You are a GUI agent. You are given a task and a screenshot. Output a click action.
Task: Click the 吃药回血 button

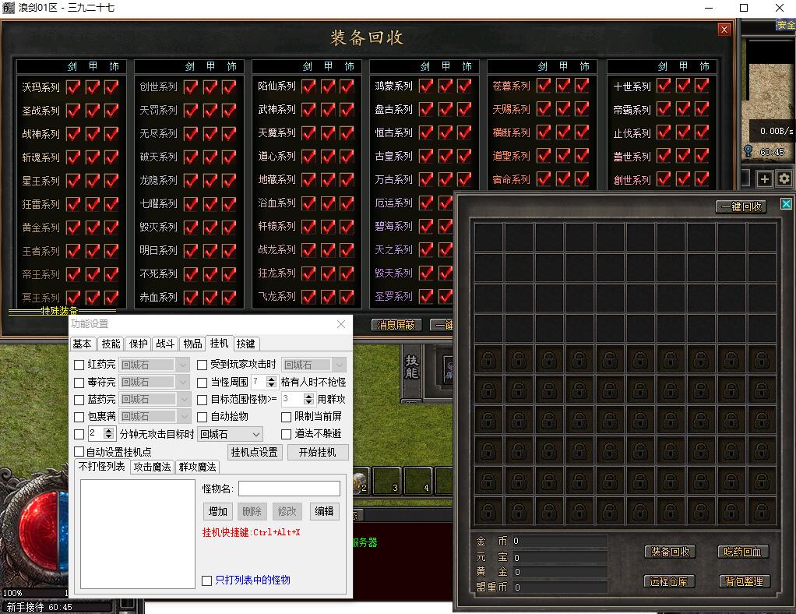pos(743,552)
